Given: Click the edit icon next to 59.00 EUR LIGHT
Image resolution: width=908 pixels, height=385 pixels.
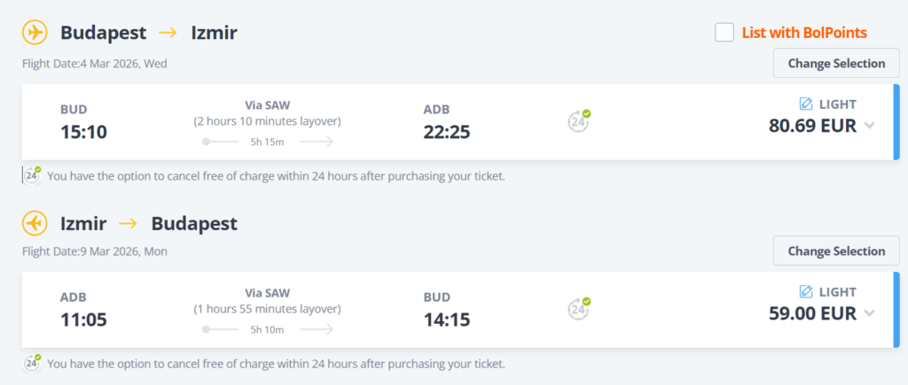Looking at the screenshot, I should click(806, 291).
